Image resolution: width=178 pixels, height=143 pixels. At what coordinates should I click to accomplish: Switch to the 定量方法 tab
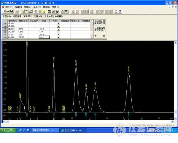pos(38,16)
